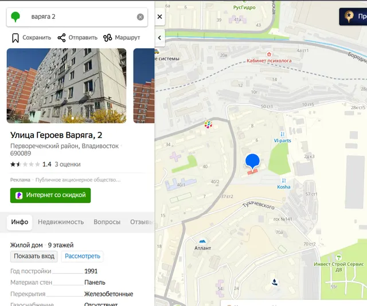Click the postal code 690089
Image resolution: width=367 pixels, height=306 pixels.
[21, 154]
